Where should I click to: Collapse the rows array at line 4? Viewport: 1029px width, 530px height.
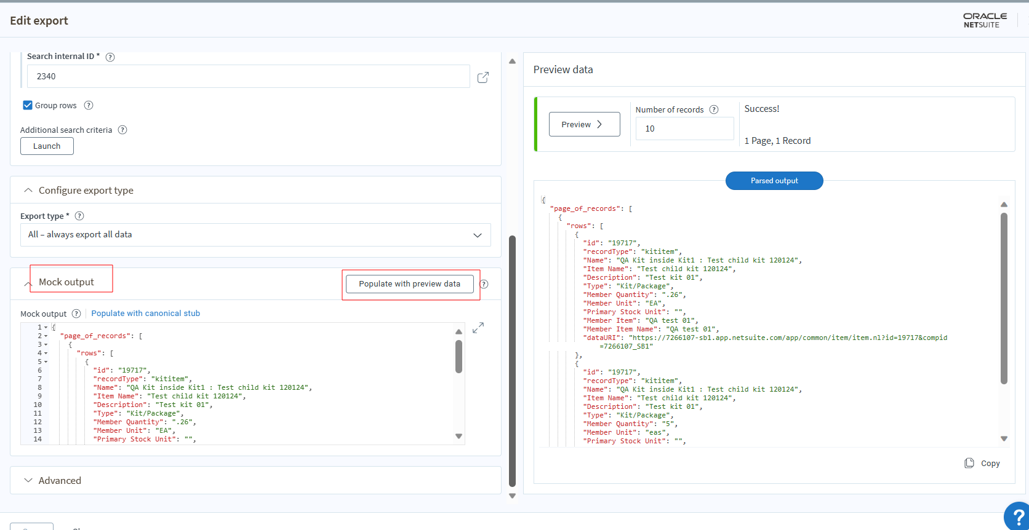[46, 354]
